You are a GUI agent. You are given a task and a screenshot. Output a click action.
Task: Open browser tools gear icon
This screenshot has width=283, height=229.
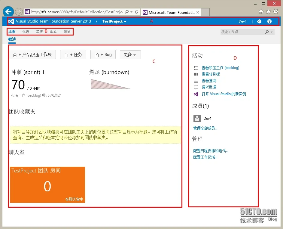[x=276, y=12]
